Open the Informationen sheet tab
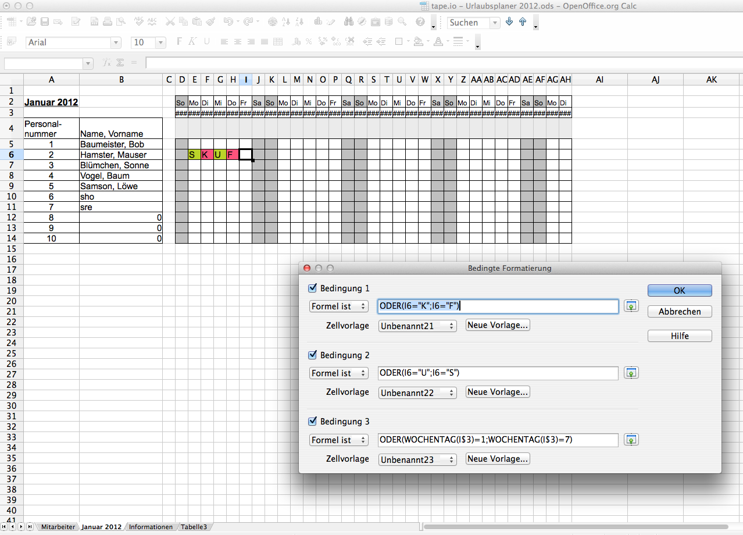 tap(151, 527)
